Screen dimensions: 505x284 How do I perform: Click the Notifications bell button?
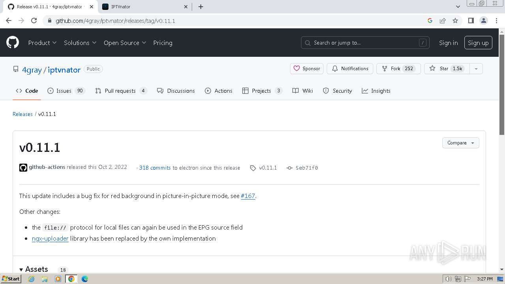[x=350, y=69]
